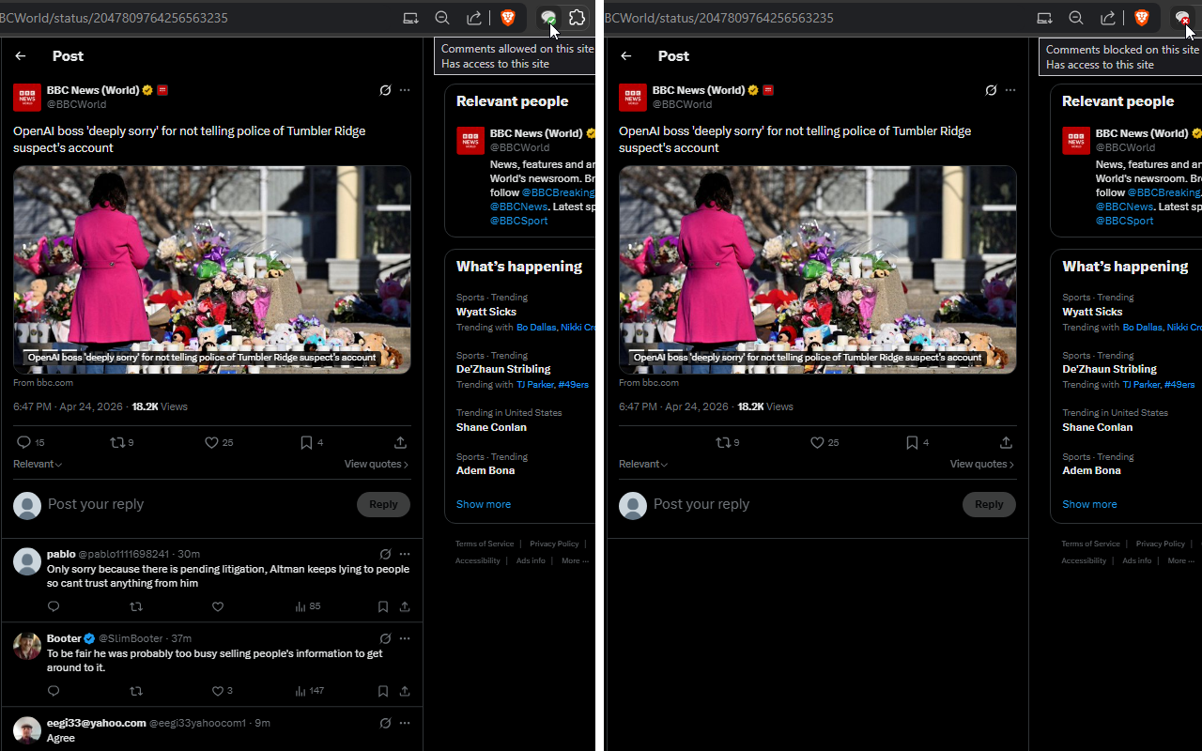Click Show more in left window
The width and height of the screenshot is (1202, 751).
tap(484, 504)
